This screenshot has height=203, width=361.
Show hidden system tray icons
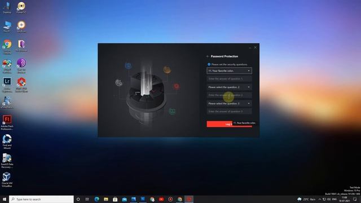[x=320, y=199]
